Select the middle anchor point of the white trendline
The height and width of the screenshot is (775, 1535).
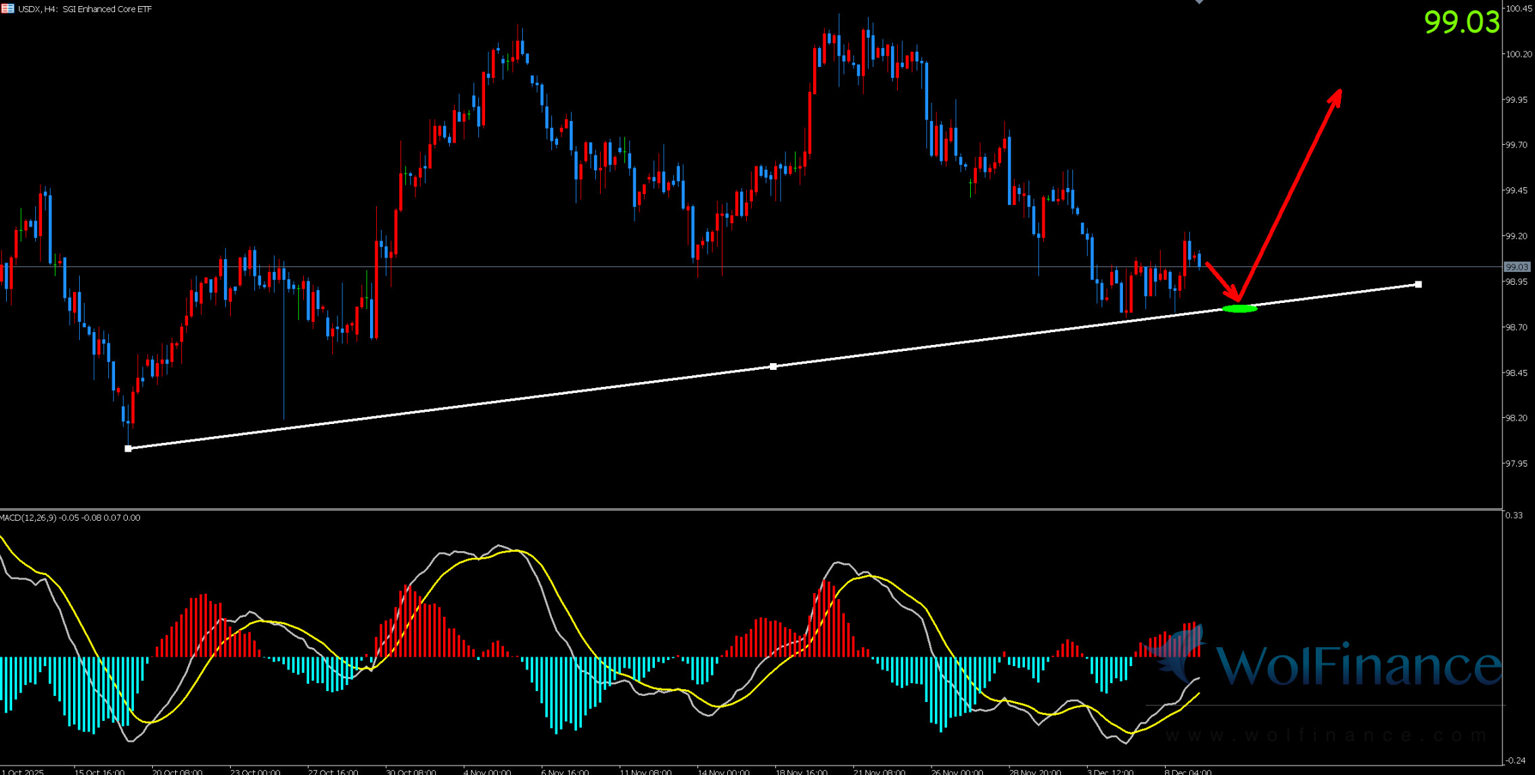[773, 367]
